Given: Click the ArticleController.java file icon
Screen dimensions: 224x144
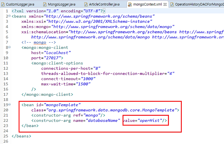Looking at the screenshot, I should click(x=86, y=4).
